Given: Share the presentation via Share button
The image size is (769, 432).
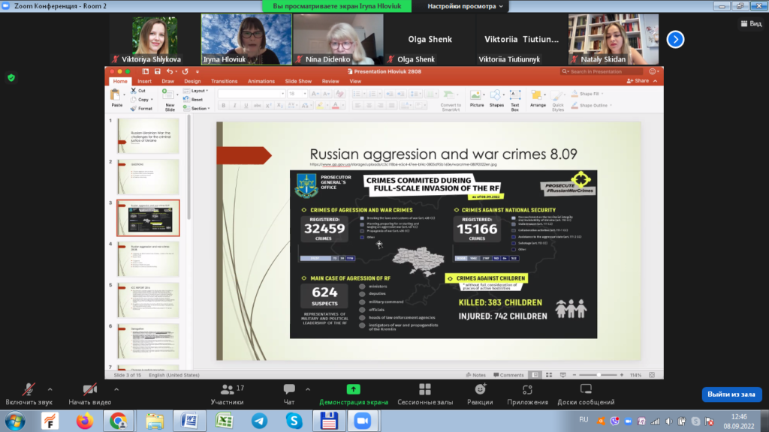Looking at the screenshot, I should [x=638, y=81].
